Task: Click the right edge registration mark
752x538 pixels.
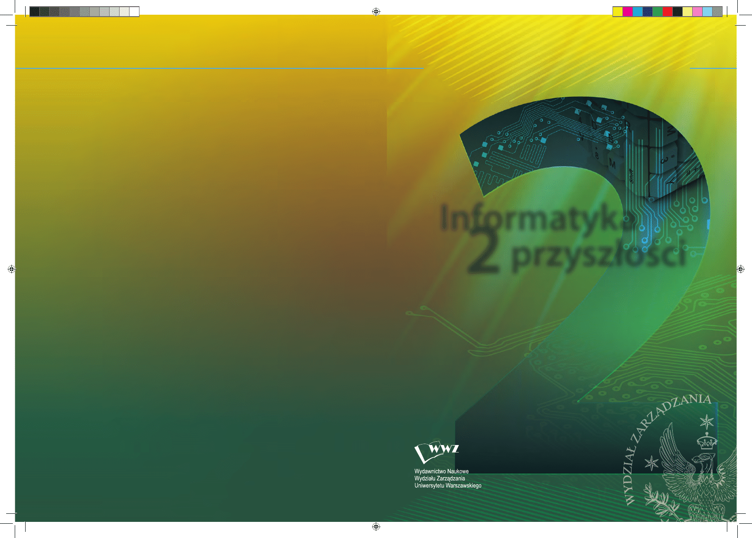Action: [741, 269]
